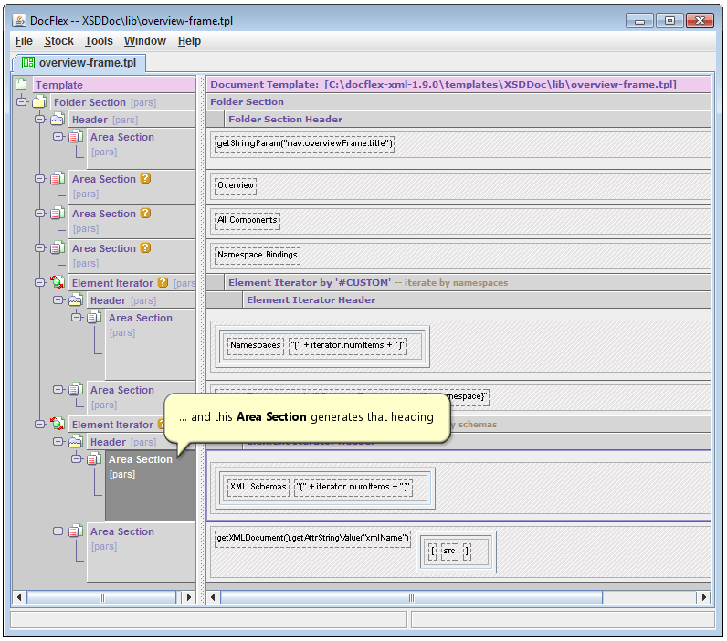Open the Tools menu

(x=99, y=41)
